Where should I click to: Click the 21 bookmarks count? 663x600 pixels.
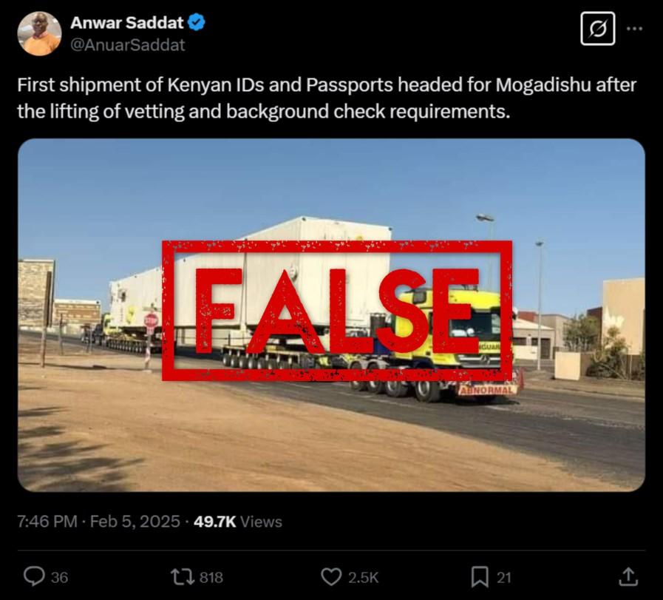(503, 577)
